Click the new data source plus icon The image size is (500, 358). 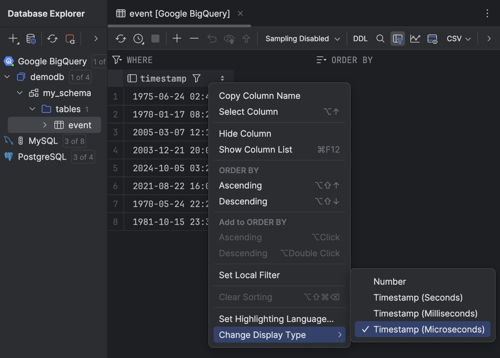click(13, 39)
